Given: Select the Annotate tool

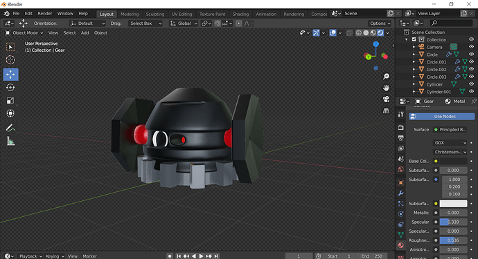Looking at the screenshot, I should click(10, 128).
